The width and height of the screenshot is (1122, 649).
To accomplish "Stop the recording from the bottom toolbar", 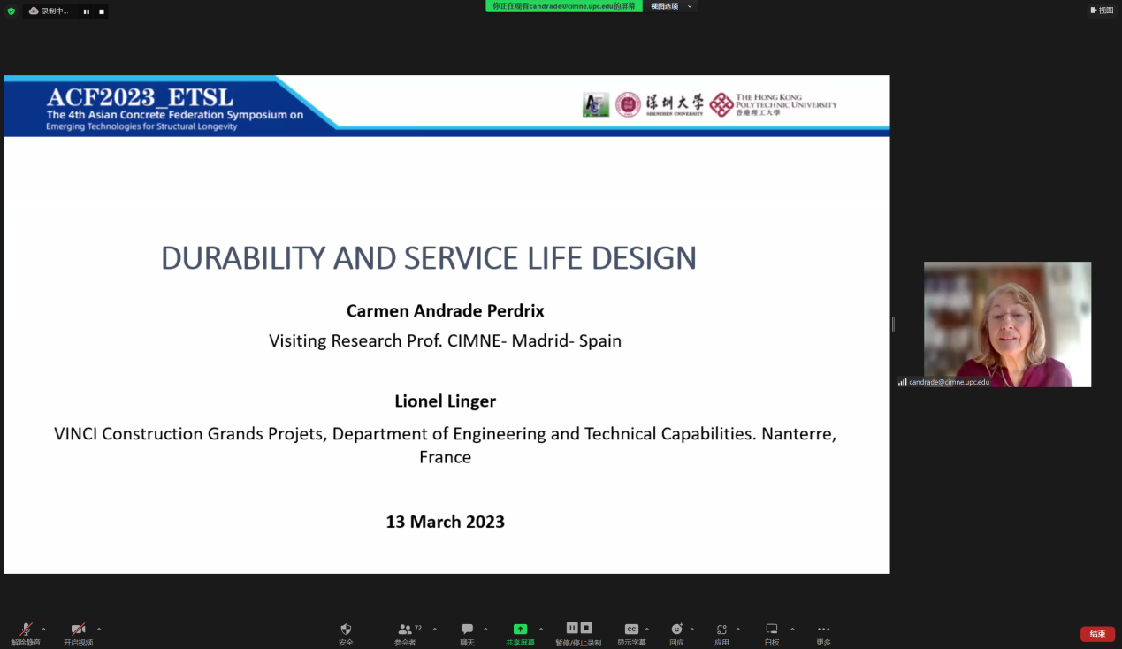I will (586, 628).
